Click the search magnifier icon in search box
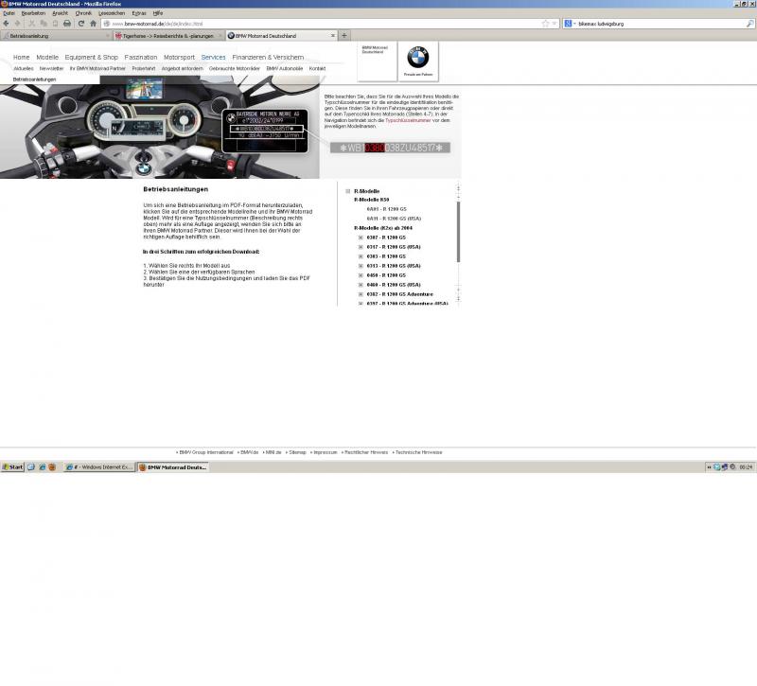Viewport: 757px width, 686px height. [x=749, y=23]
